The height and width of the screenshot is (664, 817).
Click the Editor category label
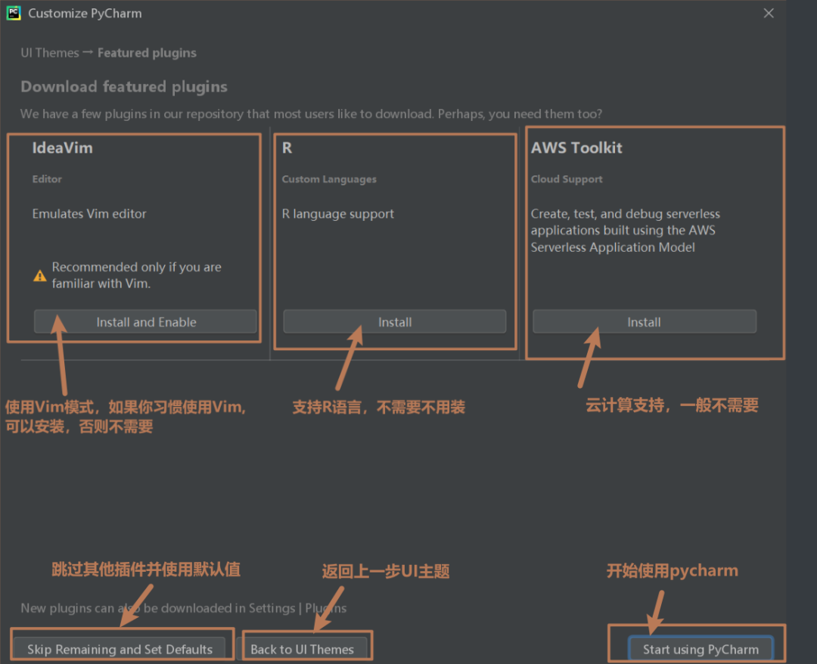click(47, 179)
